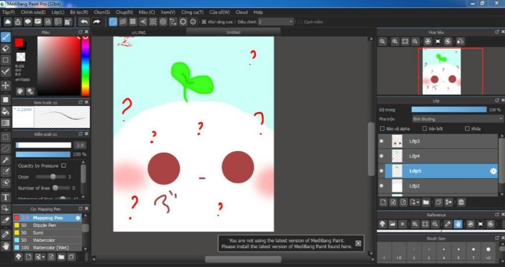This screenshot has height=267, width=505.
Task: Enable radial snap guide
Action: pyautogui.click(x=153, y=22)
